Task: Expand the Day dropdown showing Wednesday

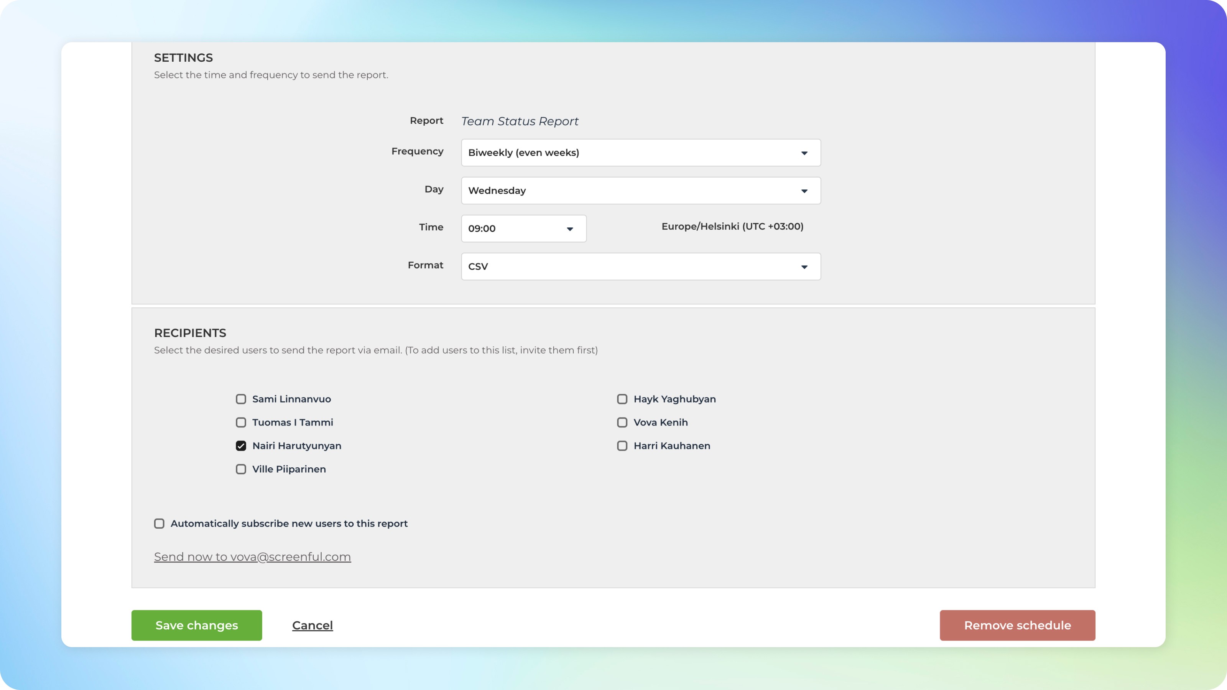Action: pyautogui.click(x=640, y=191)
